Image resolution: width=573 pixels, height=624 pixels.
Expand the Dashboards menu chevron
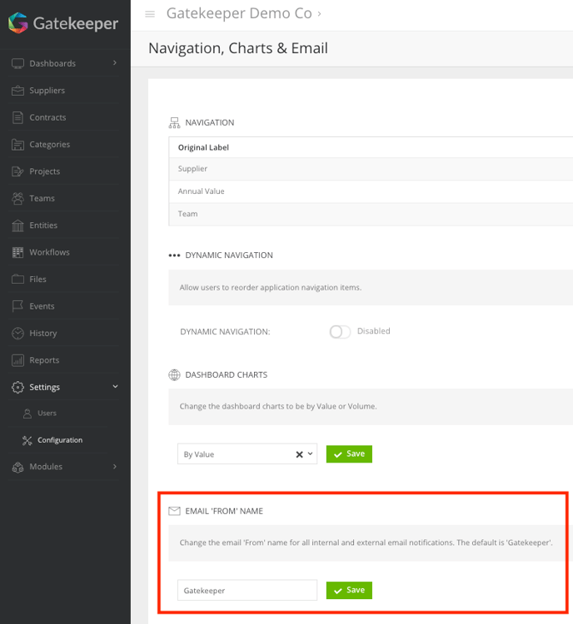(115, 63)
